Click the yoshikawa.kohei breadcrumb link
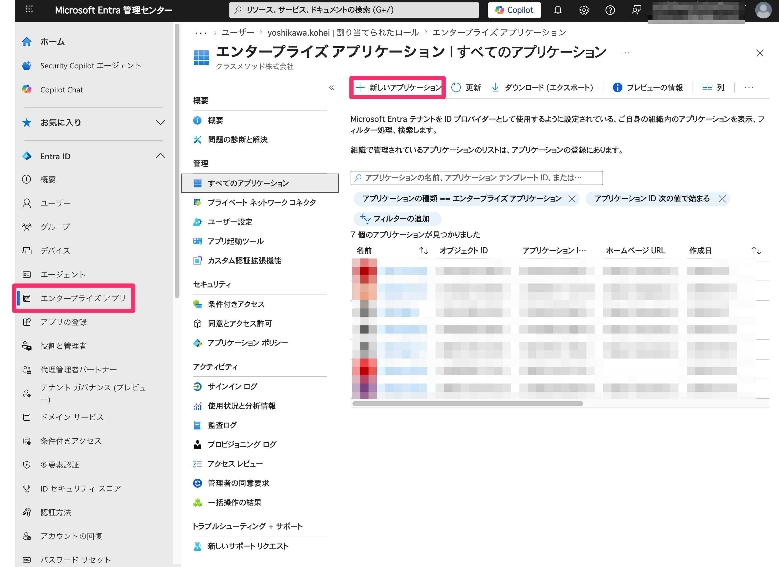 pyautogui.click(x=343, y=33)
